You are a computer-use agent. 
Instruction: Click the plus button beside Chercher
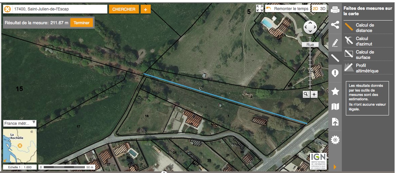pos(145,9)
